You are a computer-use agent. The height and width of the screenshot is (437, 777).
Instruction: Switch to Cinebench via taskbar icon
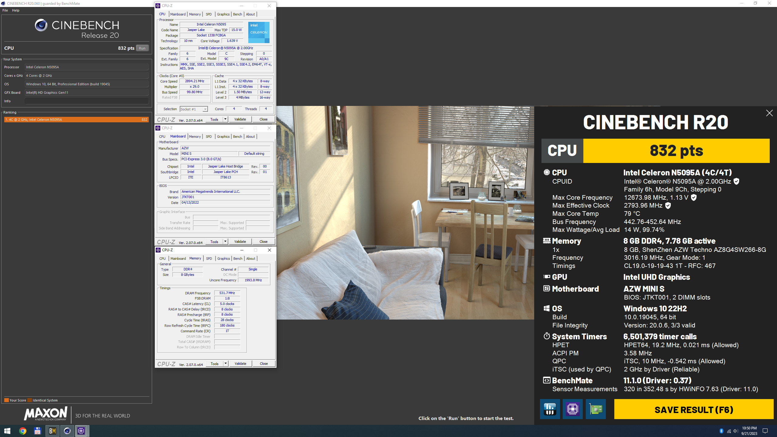pyautogui.click(x=67, y=431)
